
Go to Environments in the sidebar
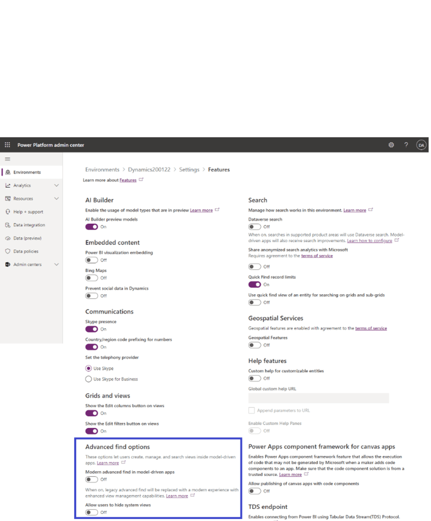point(27,172)
